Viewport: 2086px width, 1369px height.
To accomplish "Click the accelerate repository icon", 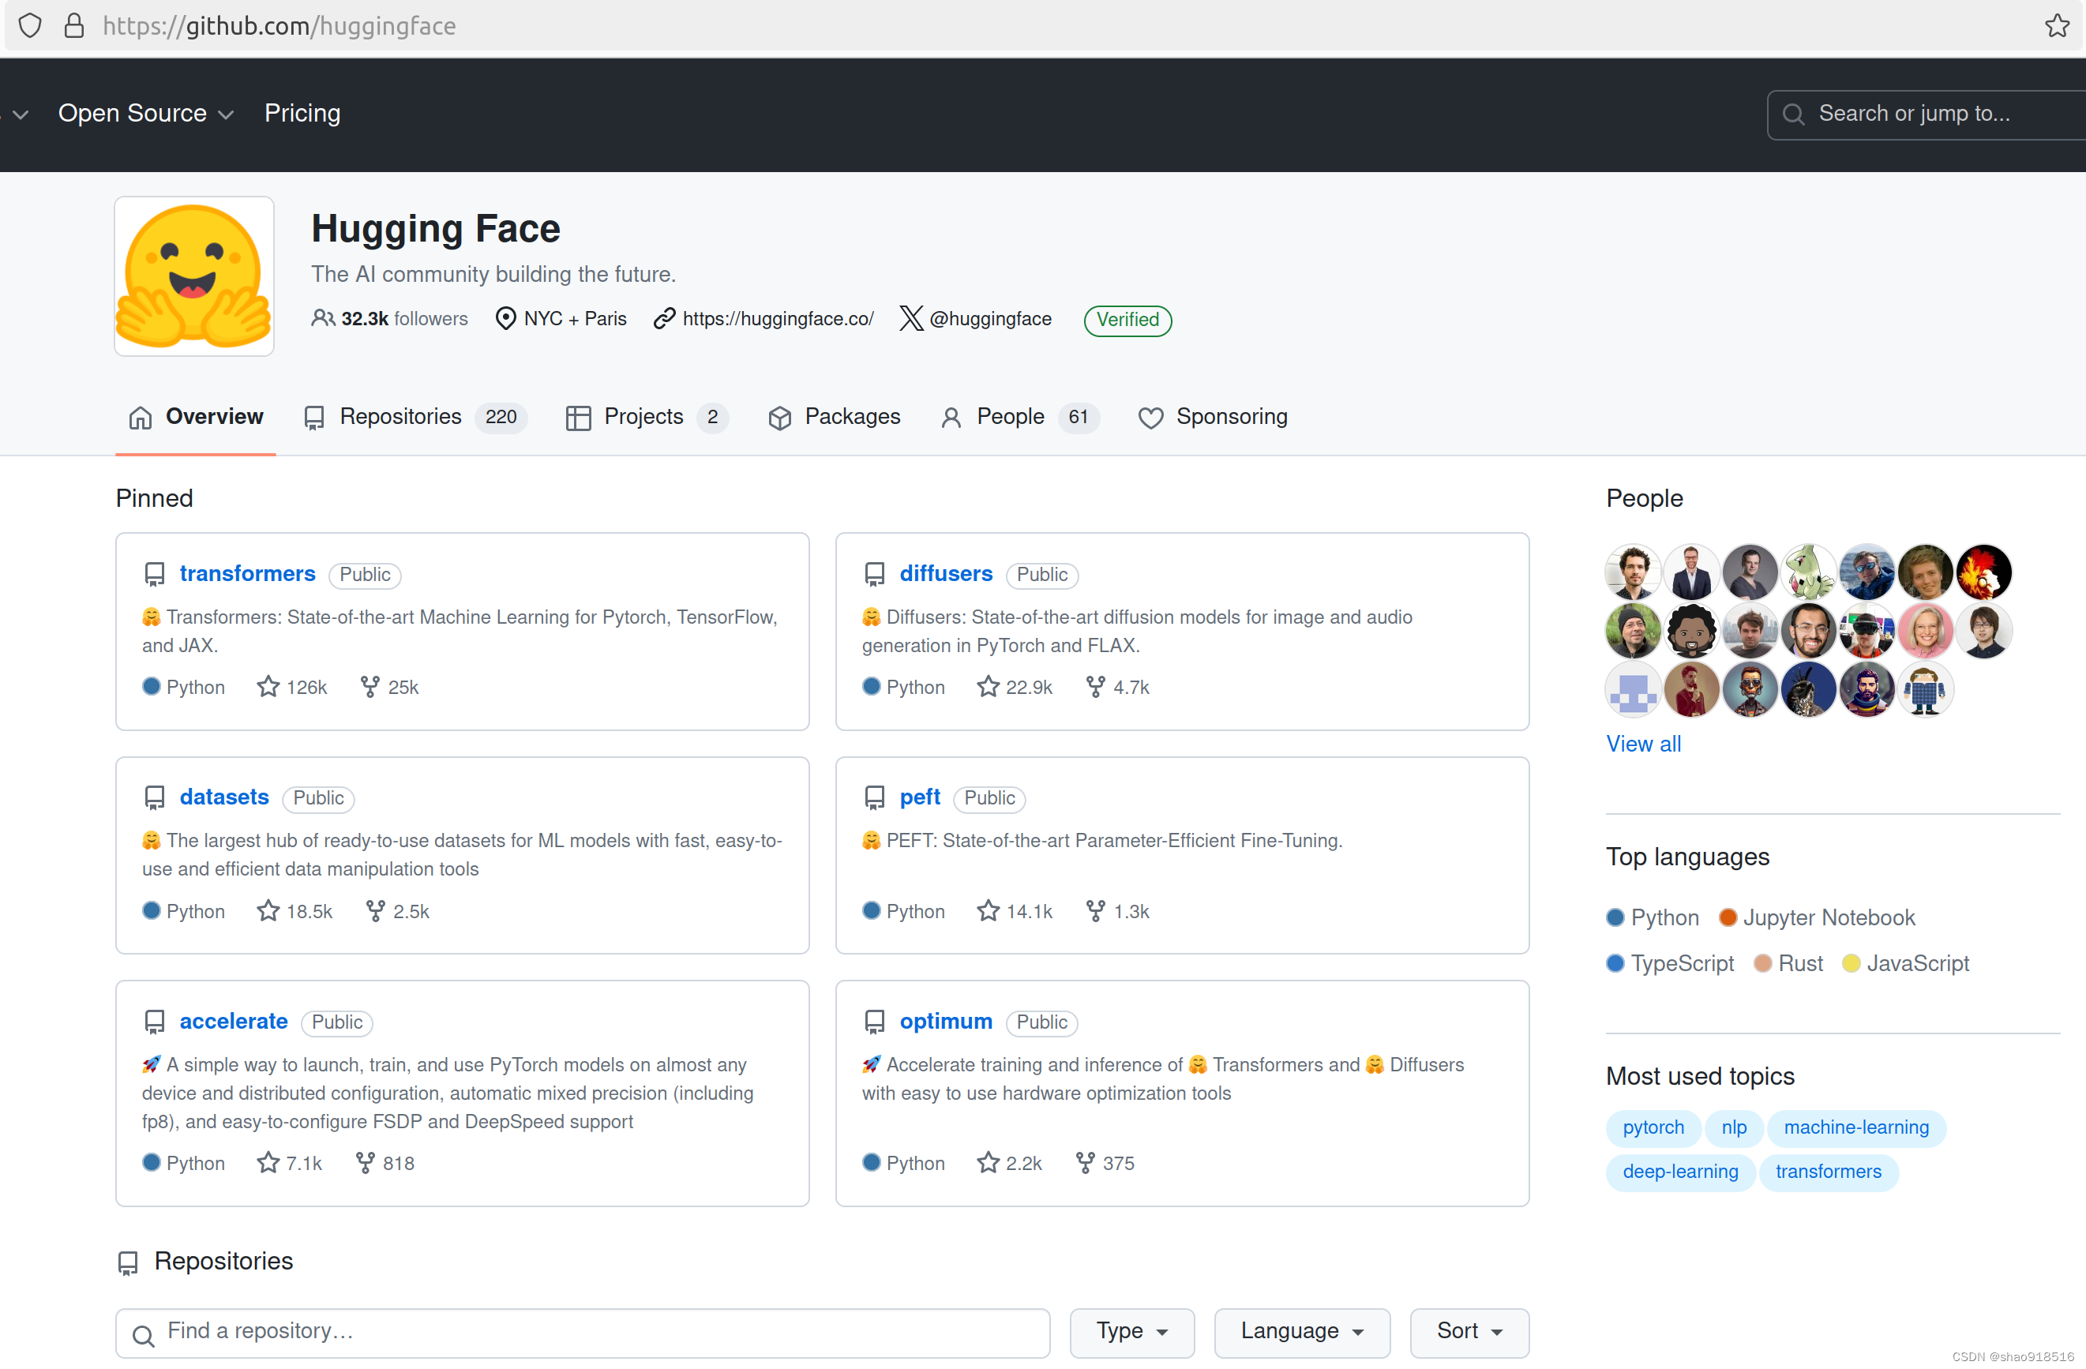I will pos(152,1021).
